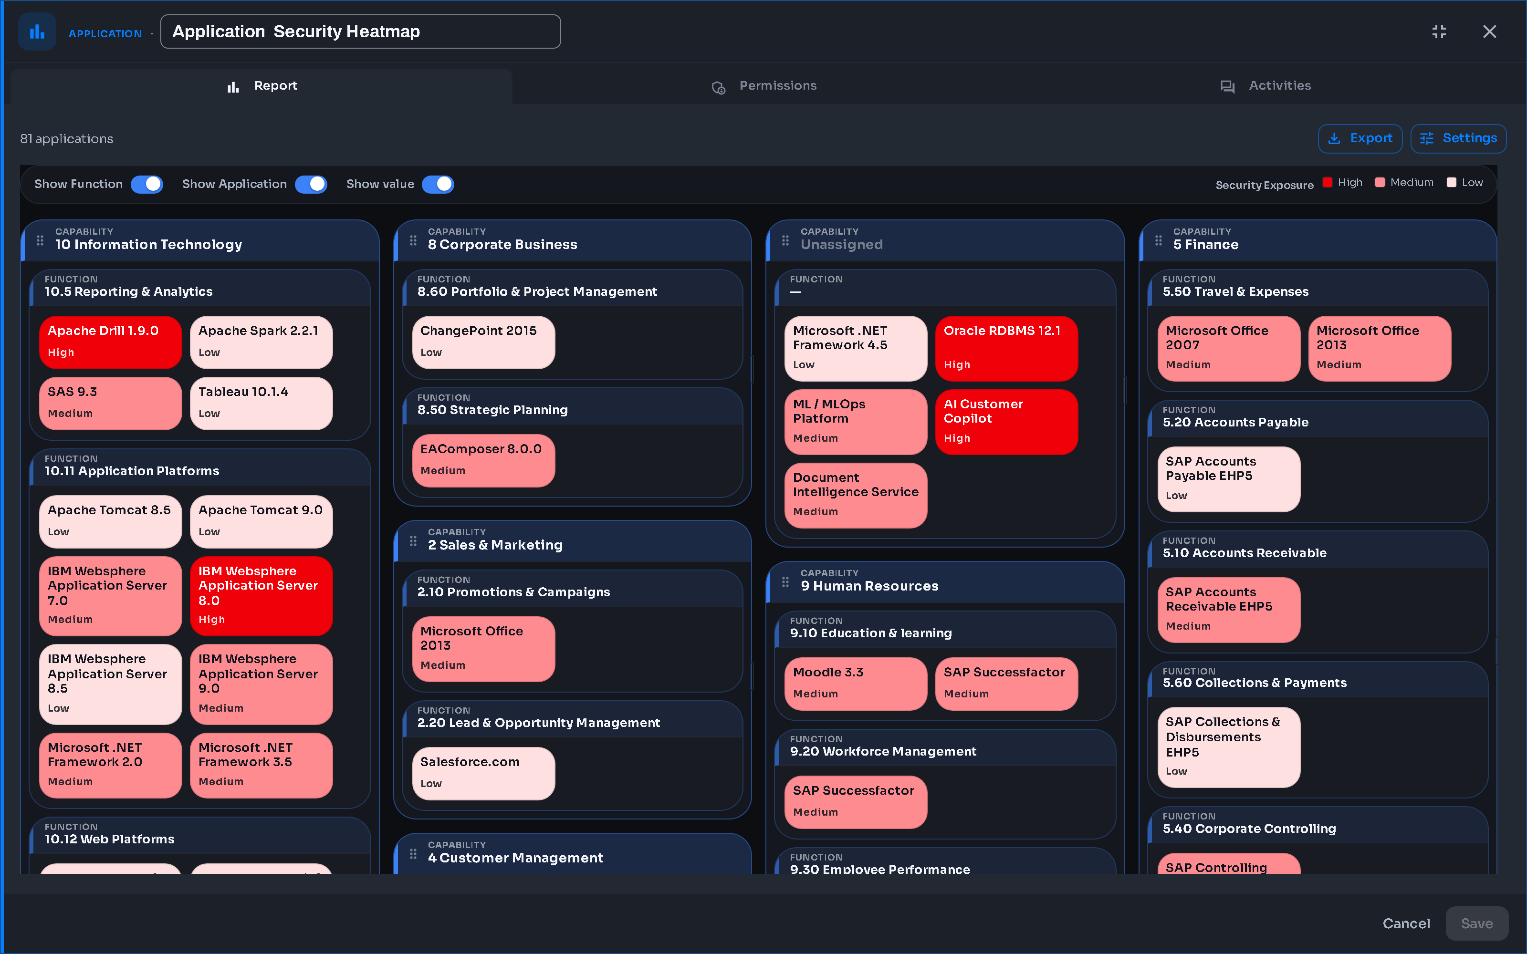Open IBM Websphere Application Server 8.0 card
This screenshot has height=954, width=1527.
[261, 596]
